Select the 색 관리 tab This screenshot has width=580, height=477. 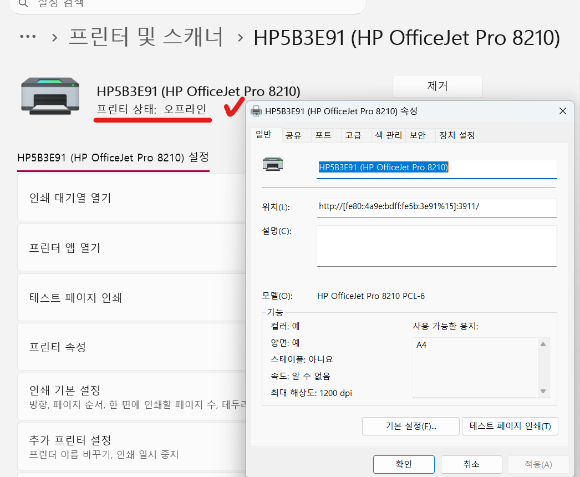tap(388, 135)
